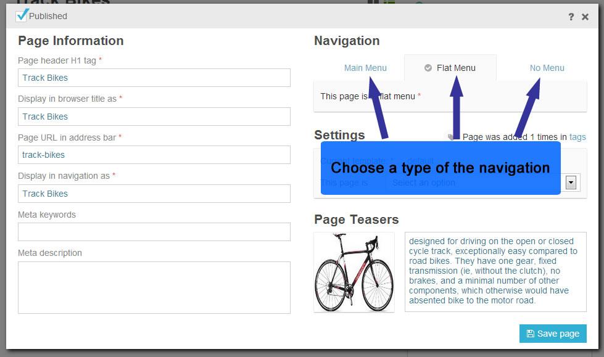Viewport: 604px width, 357px height.
Task: Click the bicycle teaser image
Action: tap(354, 272)
